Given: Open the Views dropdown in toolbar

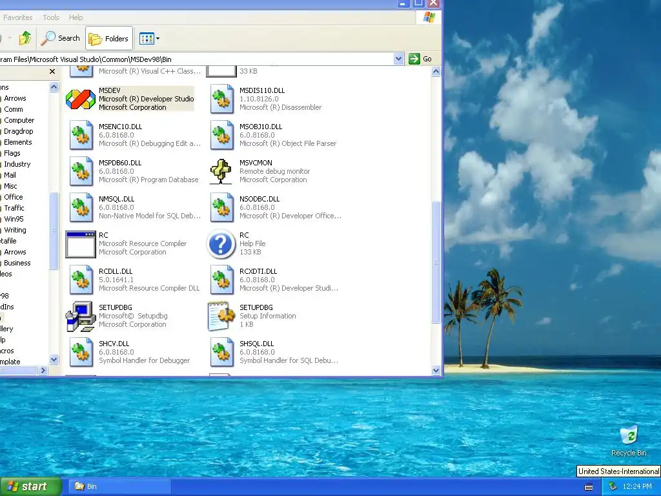Looking at the screenshot, I should [149, 38].
